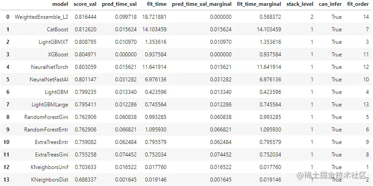373x186 pixels.
Task: Click pred_time_val value 0.099718
Action: click(x=126, y=17)
